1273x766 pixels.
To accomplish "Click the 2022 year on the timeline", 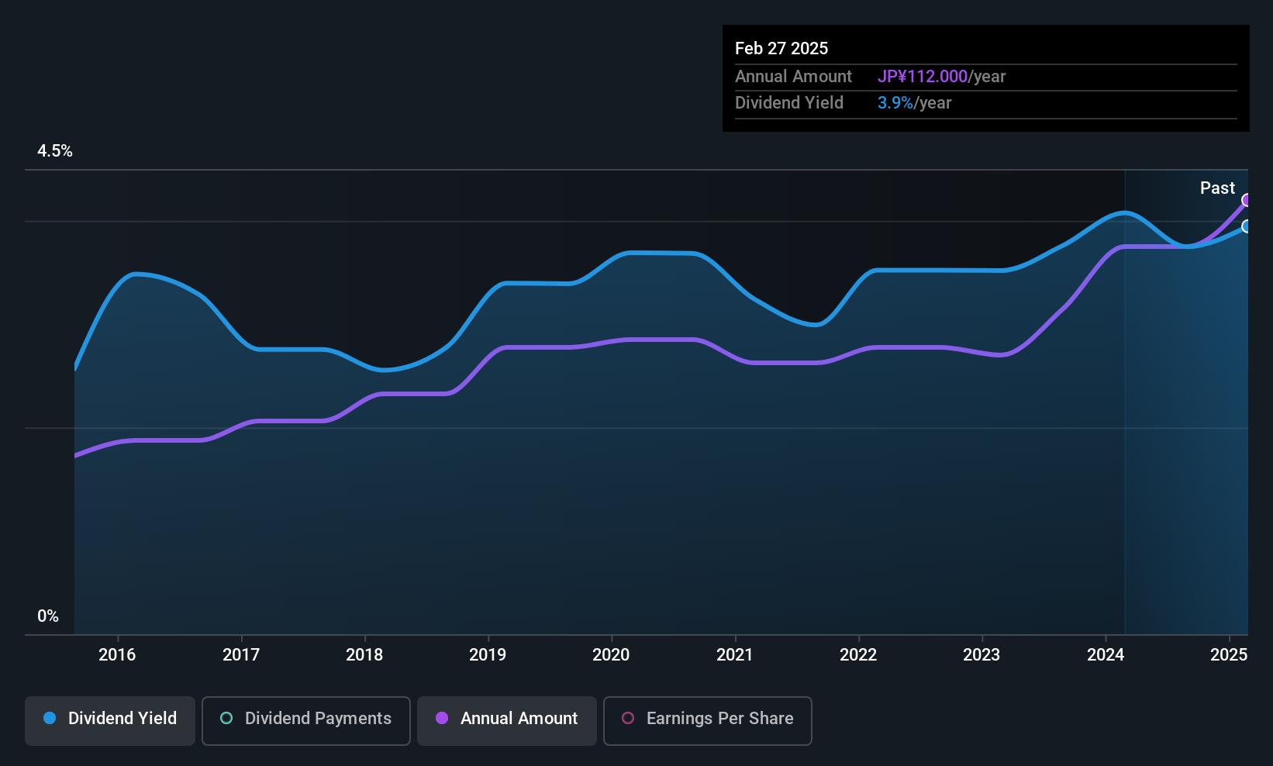I will (858, 655).
